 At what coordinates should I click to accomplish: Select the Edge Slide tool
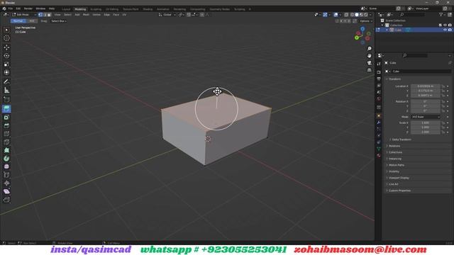tap(6, 175)
